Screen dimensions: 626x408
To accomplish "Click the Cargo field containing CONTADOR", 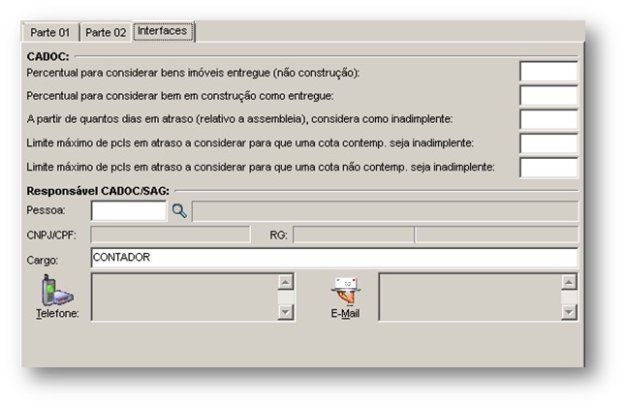I will click(334, 258).
